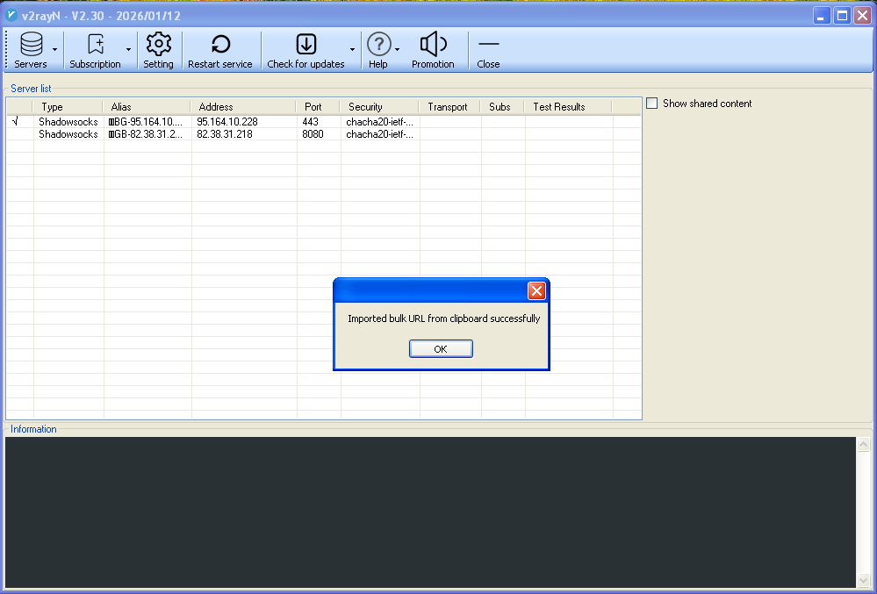
Task: Click the Promotion speaker icon
Action: pos(433,44)
